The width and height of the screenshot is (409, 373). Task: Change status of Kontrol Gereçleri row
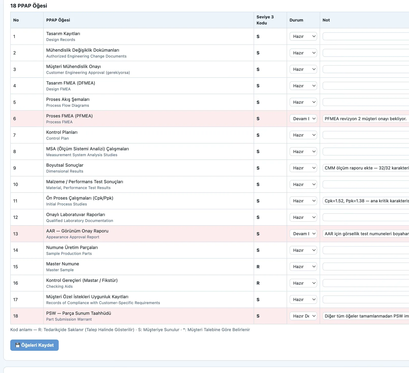(x=303, y=283)
